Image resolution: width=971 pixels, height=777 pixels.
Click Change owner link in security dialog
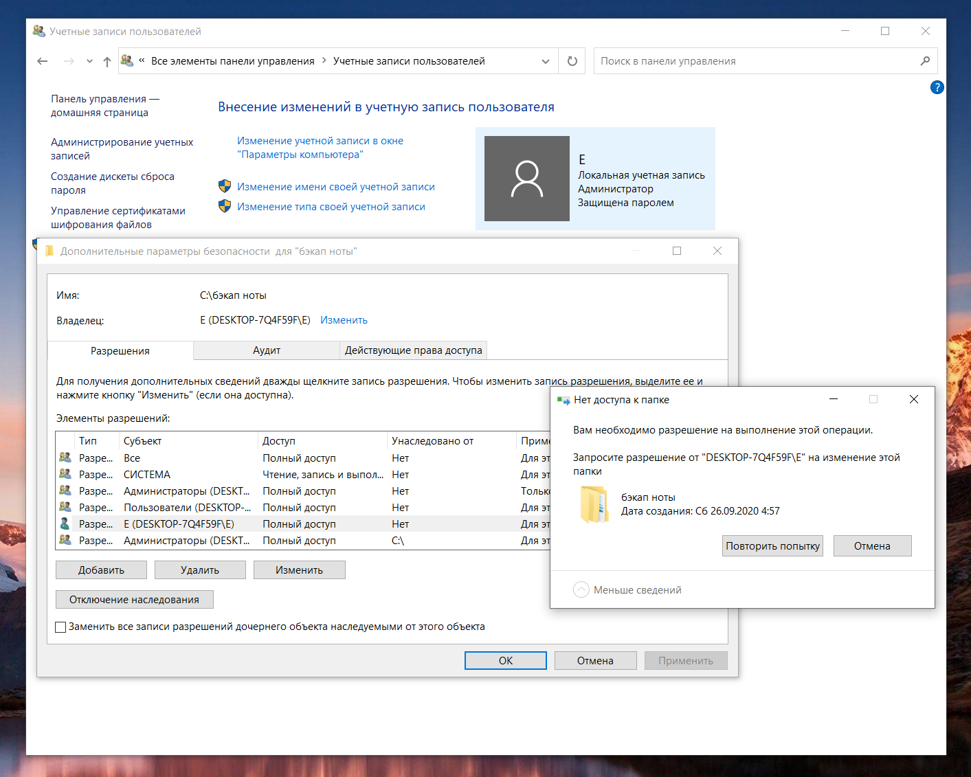click(x=344, y=320)
